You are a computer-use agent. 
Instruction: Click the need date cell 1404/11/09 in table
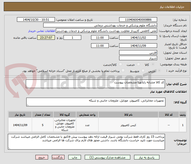click(x=20, y=125)
